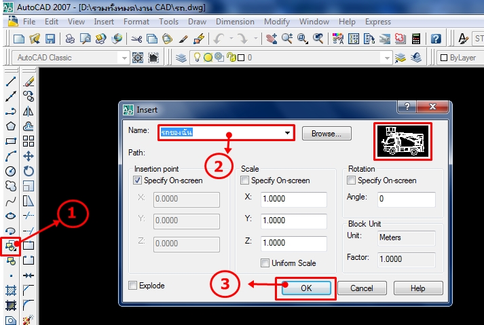The height and width of the screenshot is (325, 484).
Task: Select the Revision Cloud tool
Action: point(10,186)
